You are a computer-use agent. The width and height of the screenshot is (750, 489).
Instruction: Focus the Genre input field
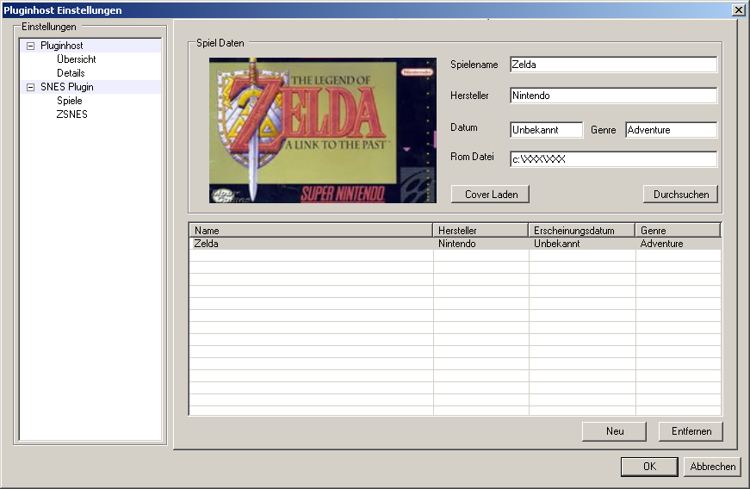point(671,130)
